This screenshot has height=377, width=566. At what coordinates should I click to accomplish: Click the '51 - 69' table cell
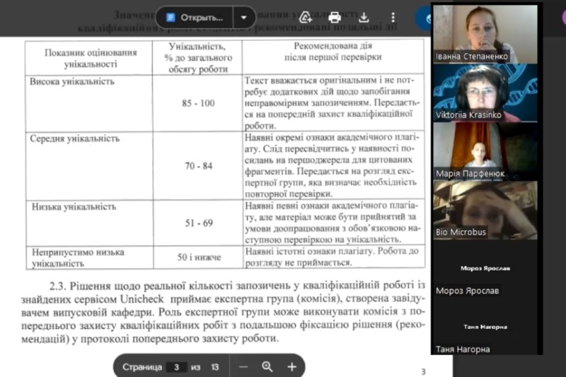(x=199, y=223)
